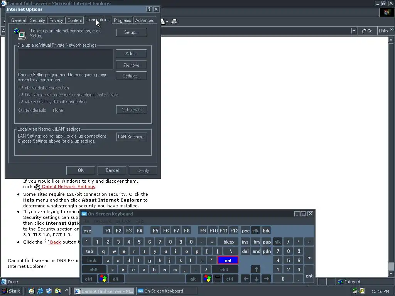The width and height of the screenshot is (395, 296).
Task: Select On-Screen Keyboard taskbar button
Action: (x=167, y=291)
